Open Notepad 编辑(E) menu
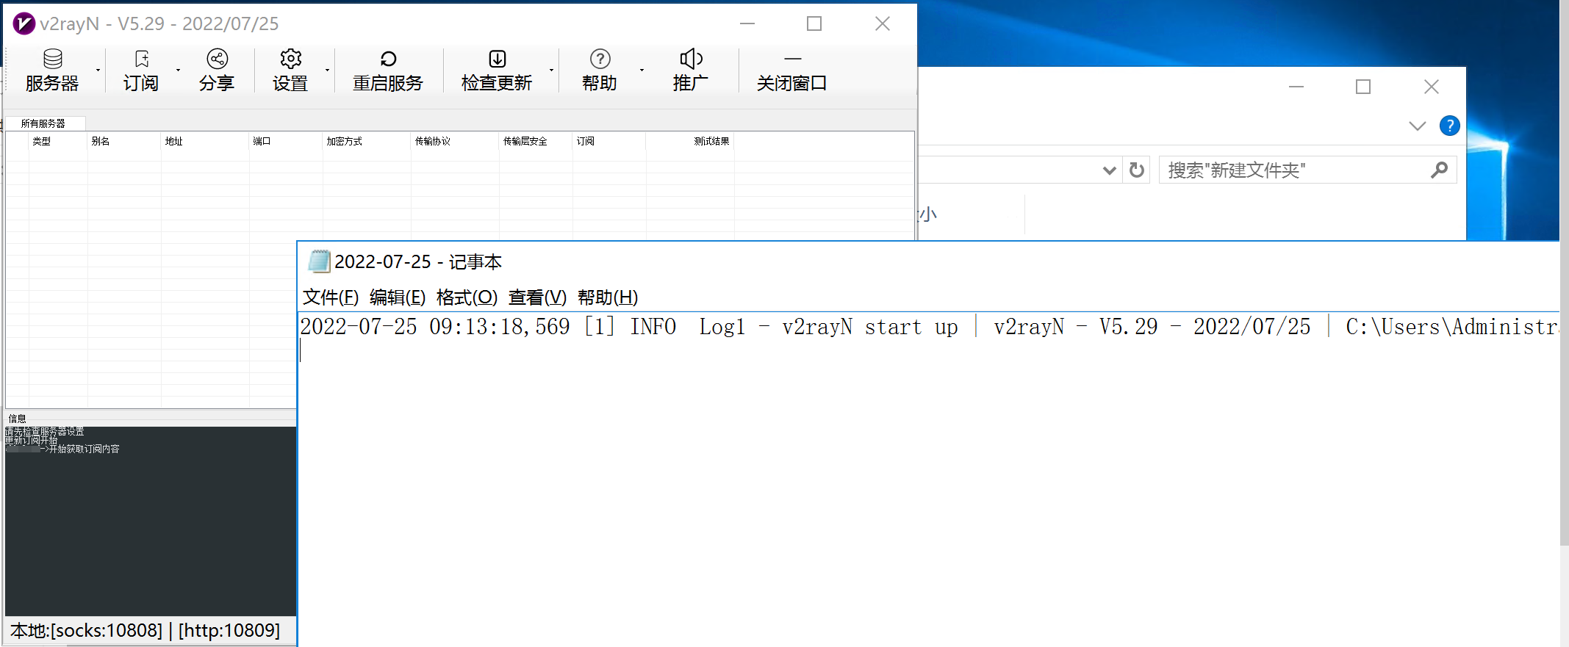 (398, 297)
